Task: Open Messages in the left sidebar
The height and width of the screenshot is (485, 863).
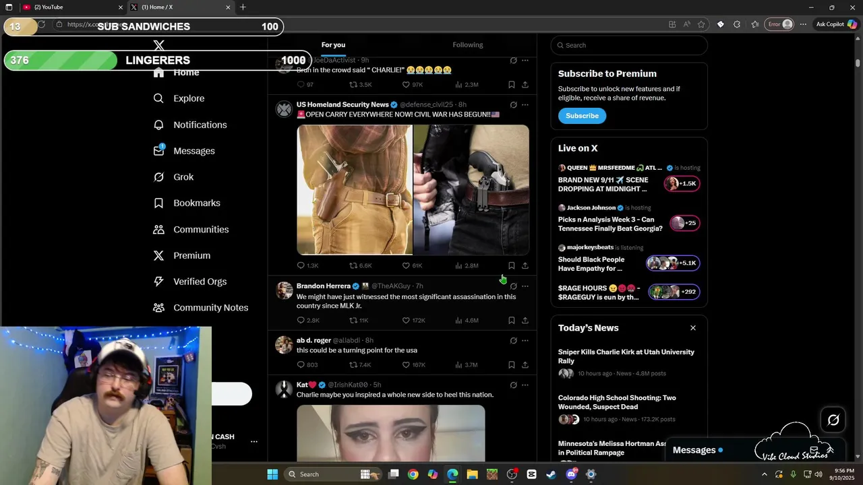Action: pos(184,151)
